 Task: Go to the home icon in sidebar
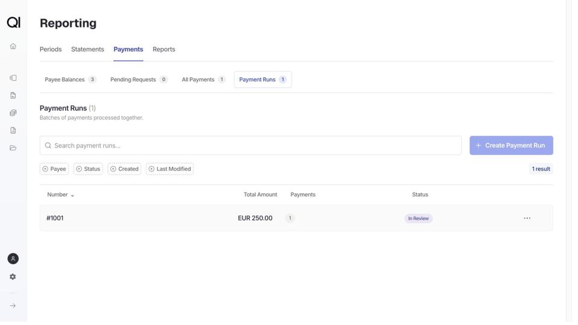pyautogui.click(x=13, y=46)
